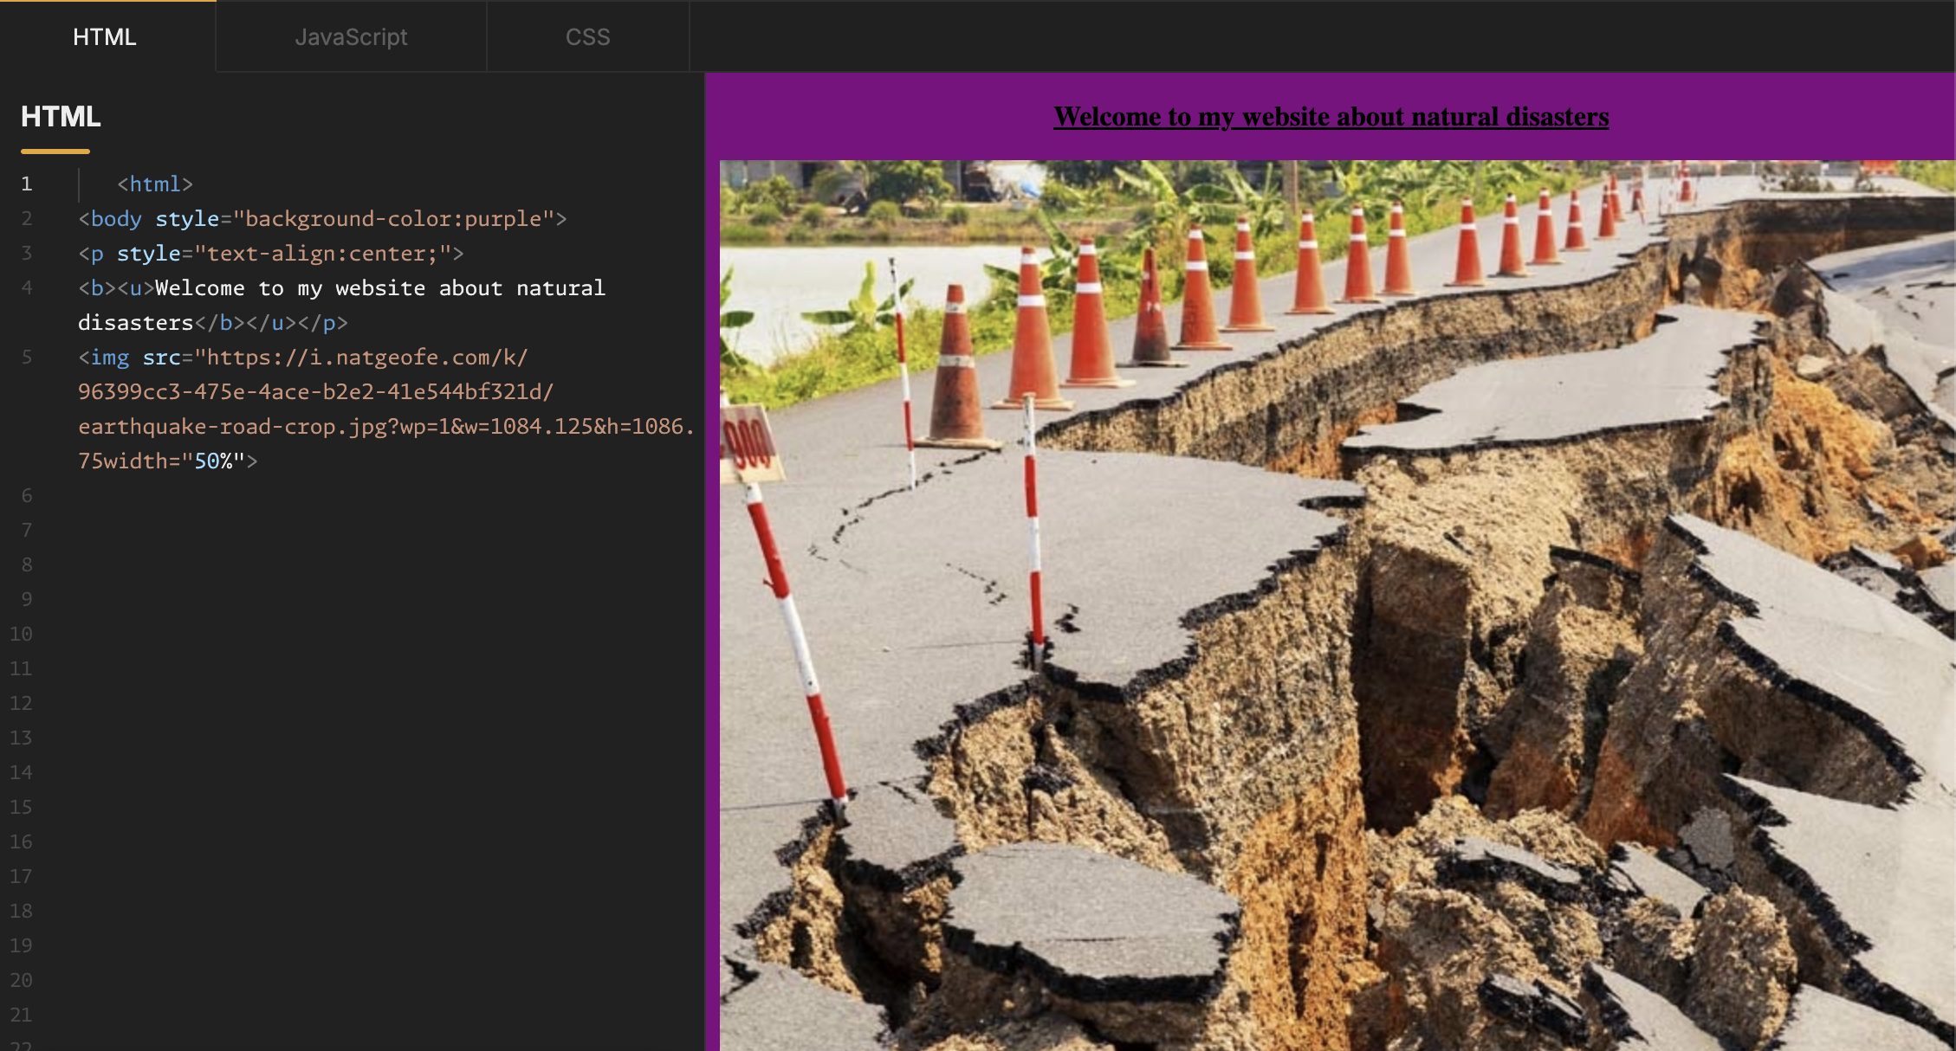The image size is (1956, 1051).
Task: Click line number 1 in gutter
Action: click(x=27, y=184)
